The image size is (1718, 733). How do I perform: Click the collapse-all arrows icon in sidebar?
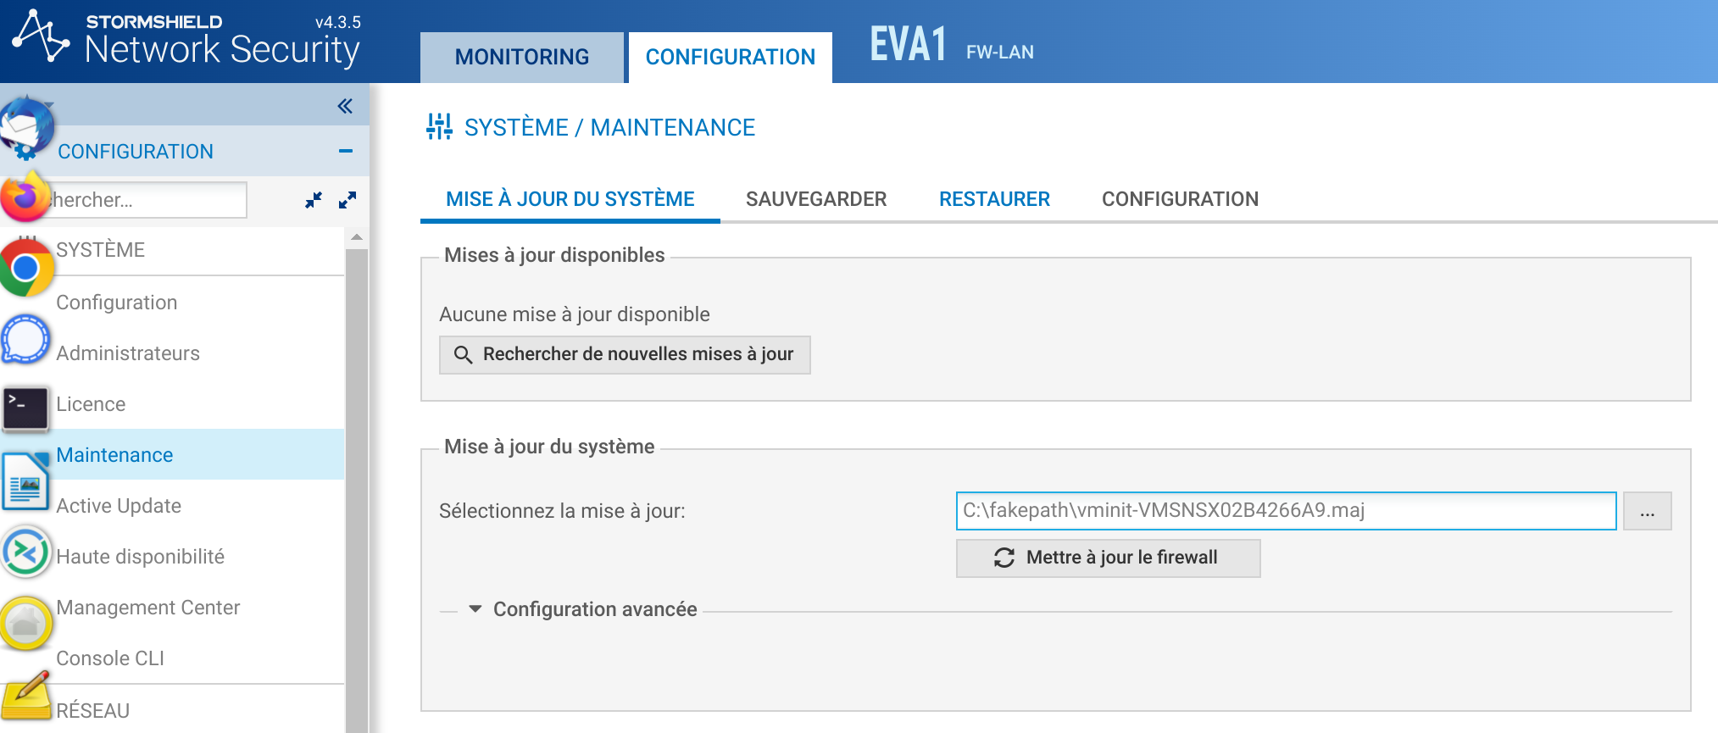pyautogui.click(x=314, y=200)
